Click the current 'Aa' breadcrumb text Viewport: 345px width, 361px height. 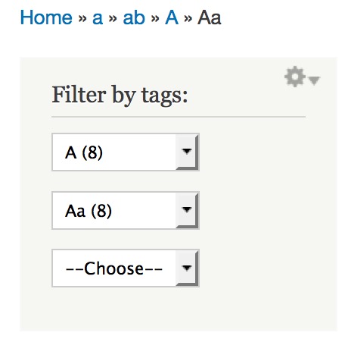[x=210, y=17]
